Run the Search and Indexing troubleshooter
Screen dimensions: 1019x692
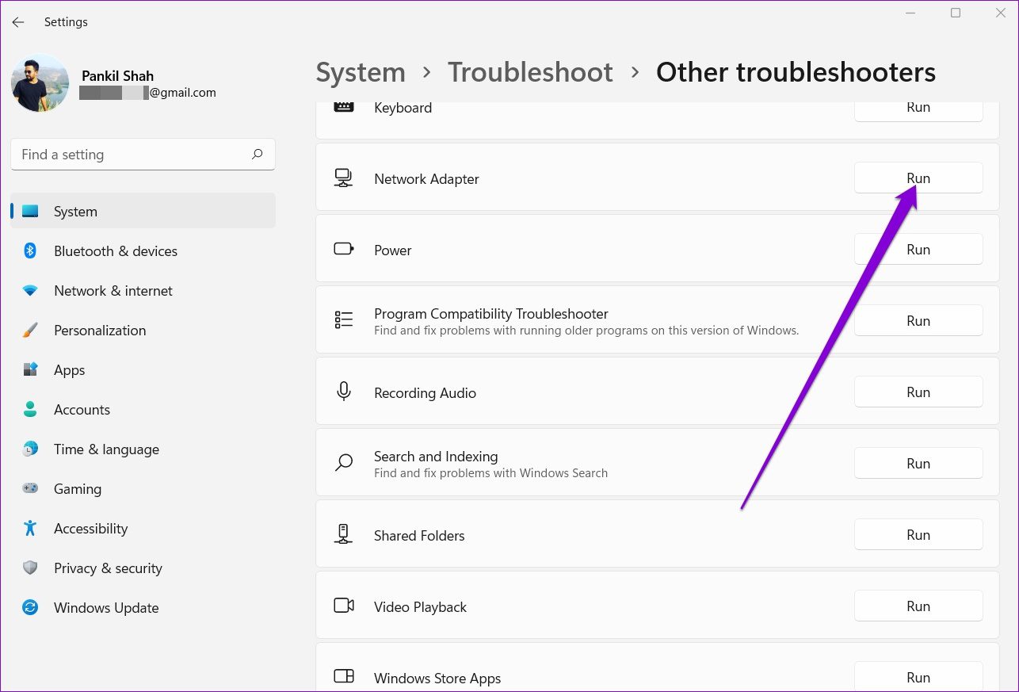point(918,464)
